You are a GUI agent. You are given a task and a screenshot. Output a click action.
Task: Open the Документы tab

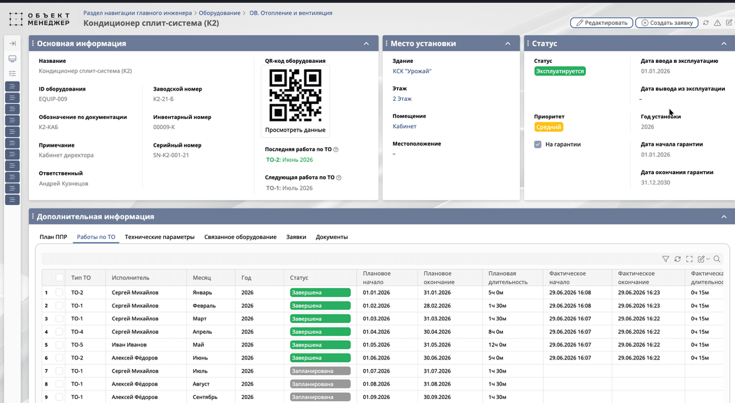click(332, 237)
